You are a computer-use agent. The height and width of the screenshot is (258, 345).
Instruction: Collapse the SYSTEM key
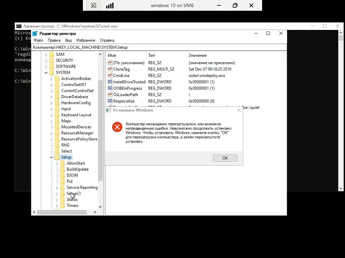click(46, 73)
